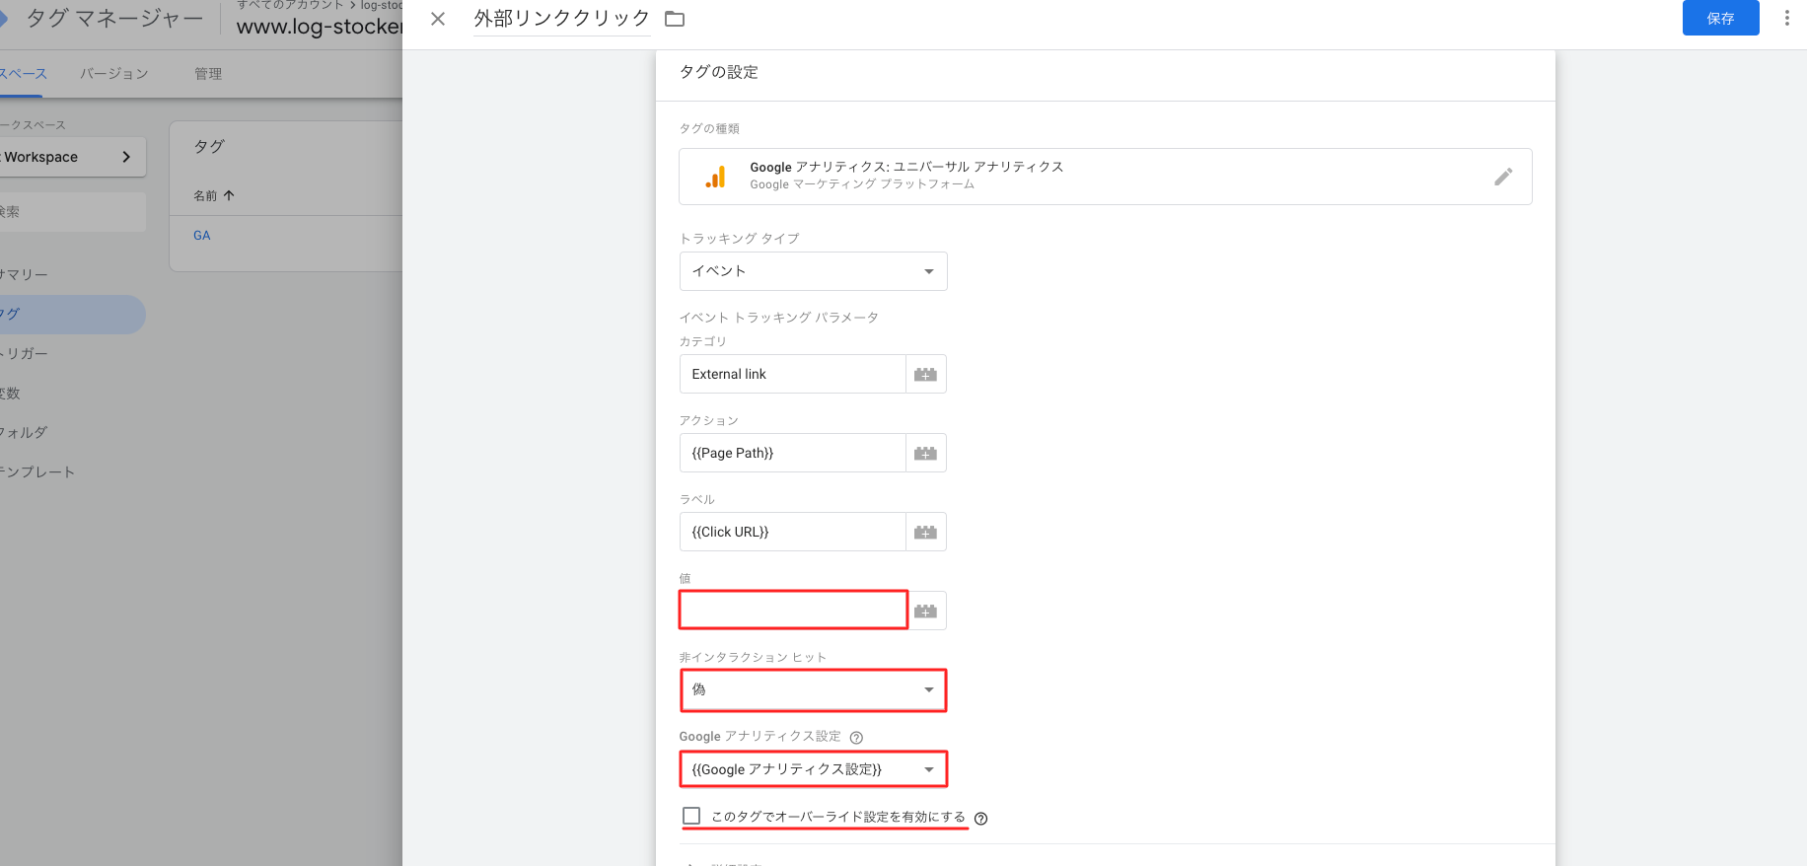Open the tracking type dropdown showing イベント

[813, 271]
